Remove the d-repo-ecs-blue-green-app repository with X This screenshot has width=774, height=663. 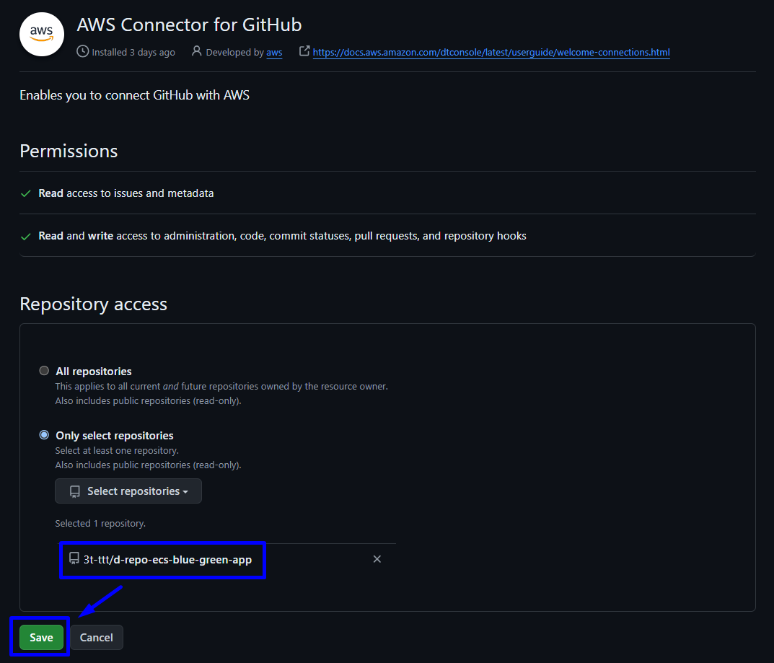377,559
